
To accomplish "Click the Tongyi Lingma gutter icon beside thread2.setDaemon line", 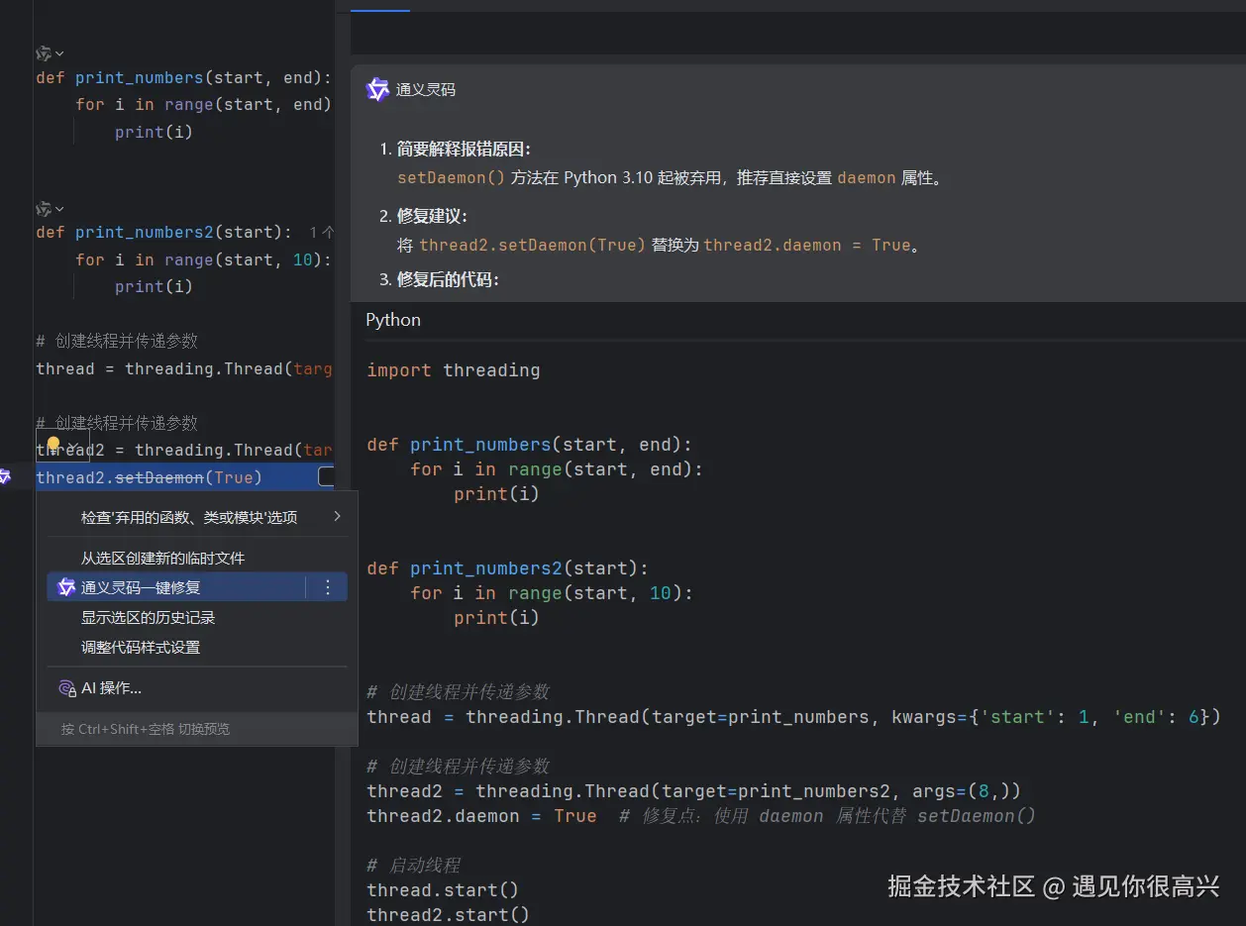I will [x=4, y=477].
